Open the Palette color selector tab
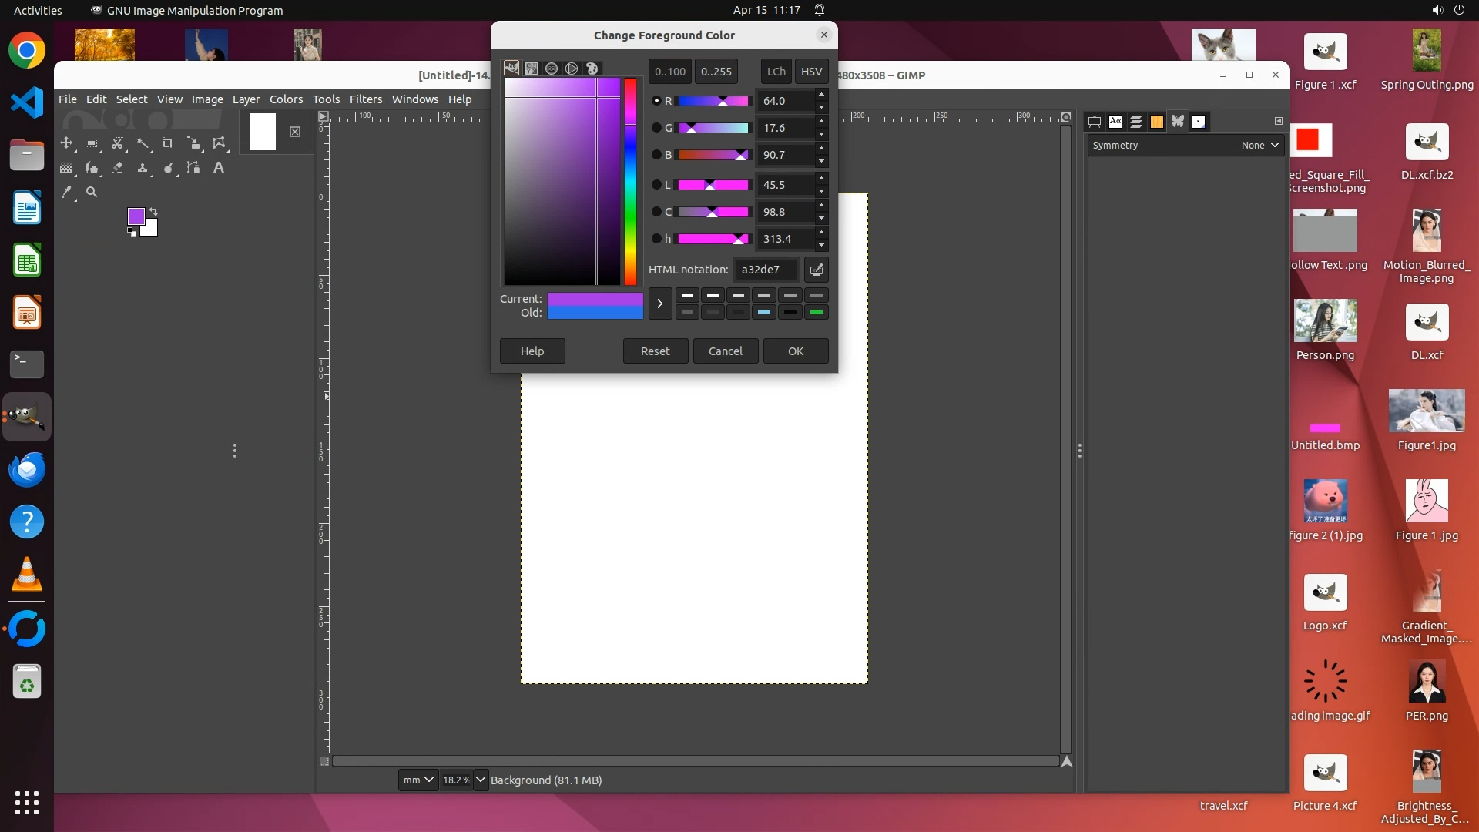Viewport: 1479px width, 832px height. tap(592, 69)
